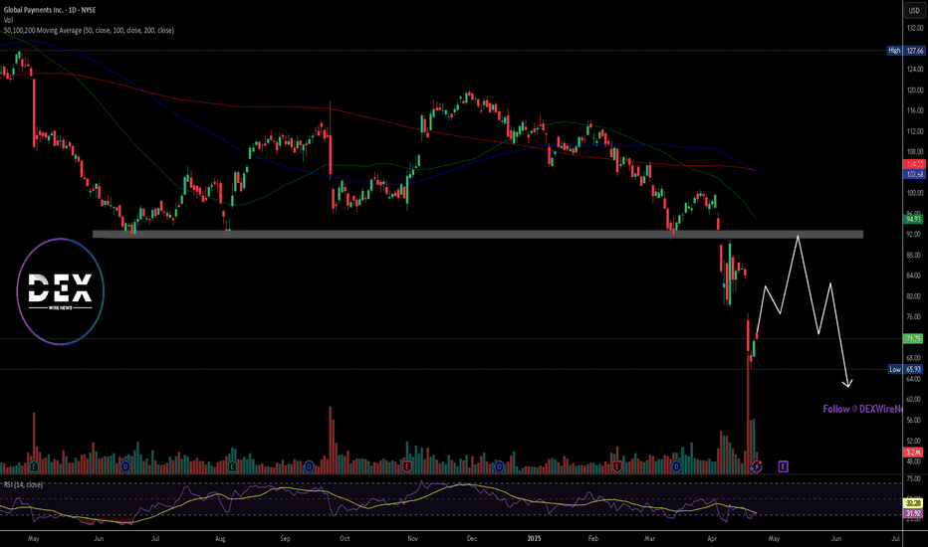
Task: Click the 120.00 price axis value
Action: tap(915, 90)
